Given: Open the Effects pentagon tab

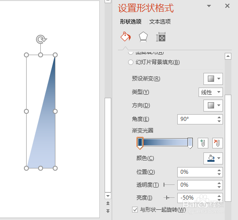Looking at the screenshot, I should click(x=143, y=37).
